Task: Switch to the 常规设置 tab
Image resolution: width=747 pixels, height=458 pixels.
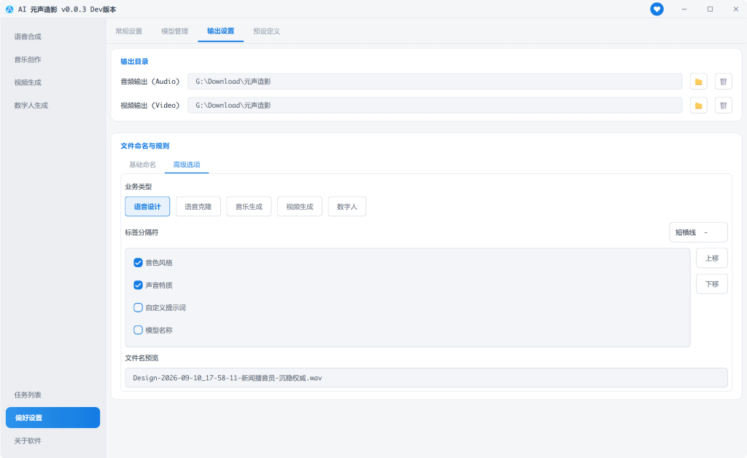Action: pyautogui.click(x=128, y=31)
